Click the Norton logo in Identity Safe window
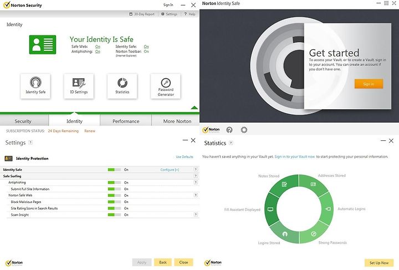This screenshot has width=399, height=270. [x=211, y=130]
